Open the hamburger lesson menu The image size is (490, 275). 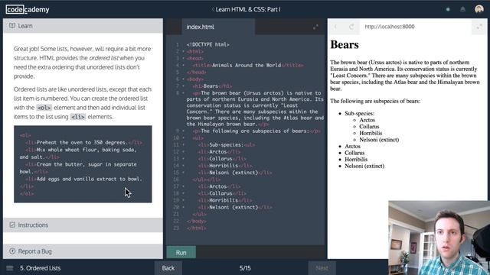[10, 268]
